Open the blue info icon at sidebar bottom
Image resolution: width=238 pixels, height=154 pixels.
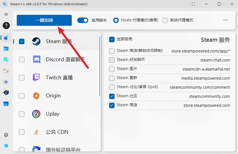point(6,146)
